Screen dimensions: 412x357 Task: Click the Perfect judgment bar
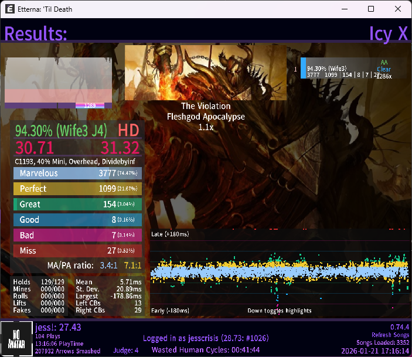tap(77, 189)
